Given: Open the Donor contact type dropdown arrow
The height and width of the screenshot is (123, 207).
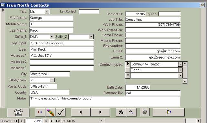Looking at the screenshot, I should pos(180,70).
